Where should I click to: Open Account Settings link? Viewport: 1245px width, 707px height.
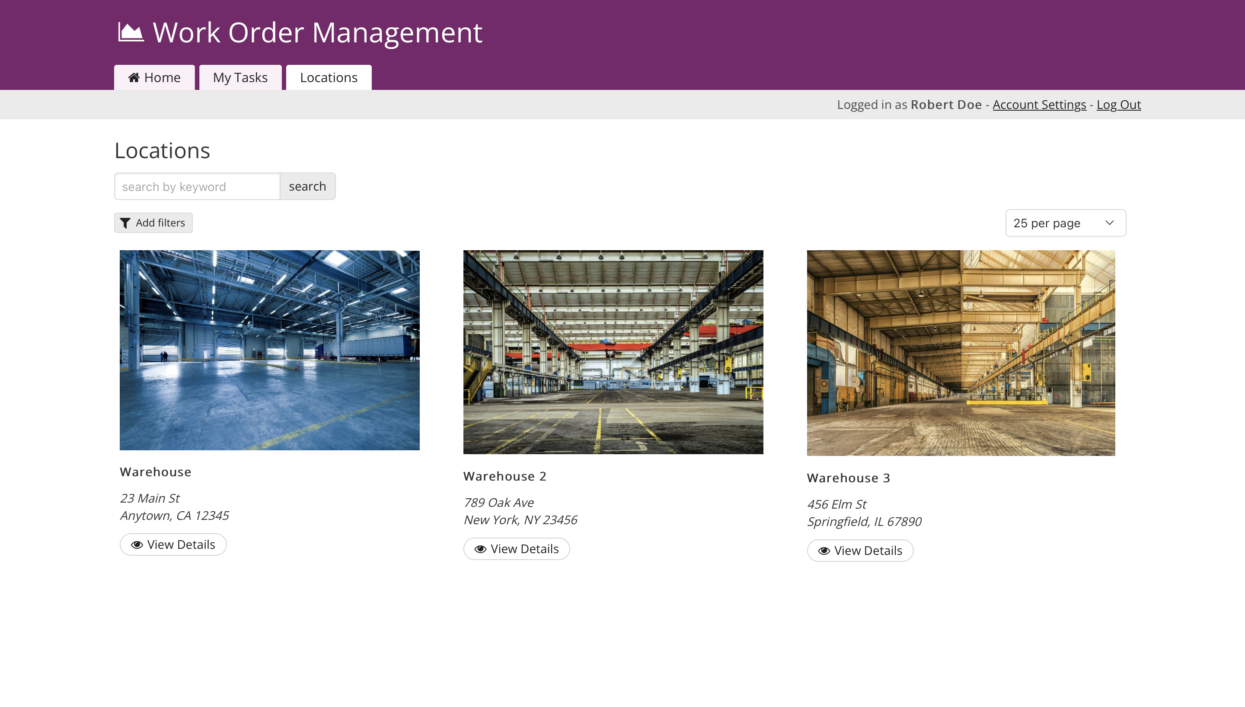(1039, 105)
